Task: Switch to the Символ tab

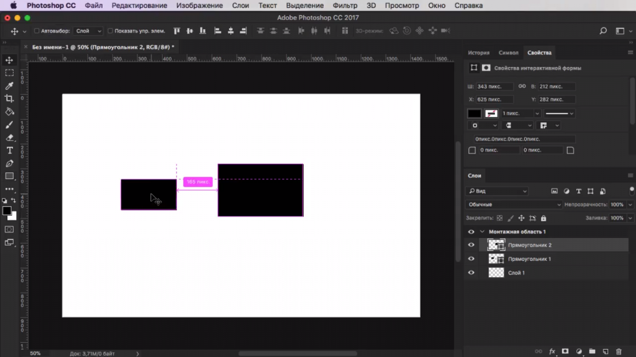Action: pos(508,53)
